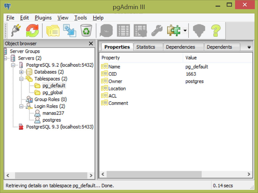258x193 pixels.
Task: Select the OID property row
Action: coord(176,74)
